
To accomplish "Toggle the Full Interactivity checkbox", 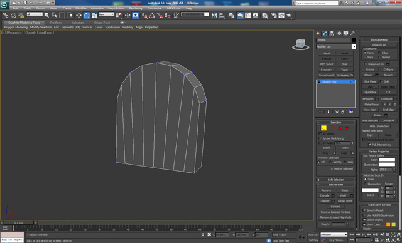I will (x=369, y=145).
